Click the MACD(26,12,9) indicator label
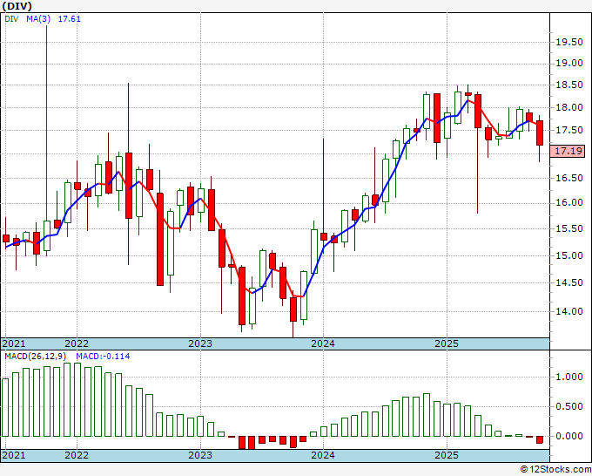Image resolution: width=592 pixels, height=476 pixels. (36, 357)
